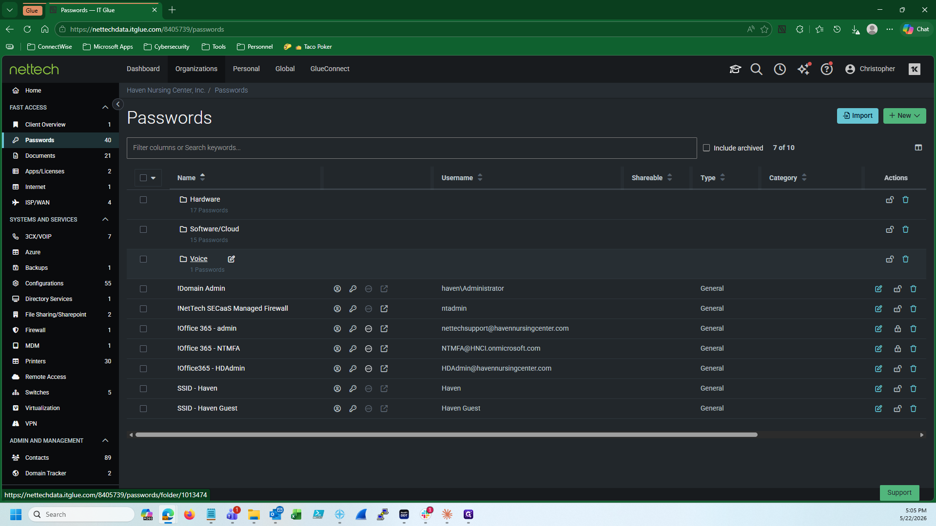Open the Voice folder link
Image resolution: width=936 pixels, height=526 pixels.
coord(198,259)
